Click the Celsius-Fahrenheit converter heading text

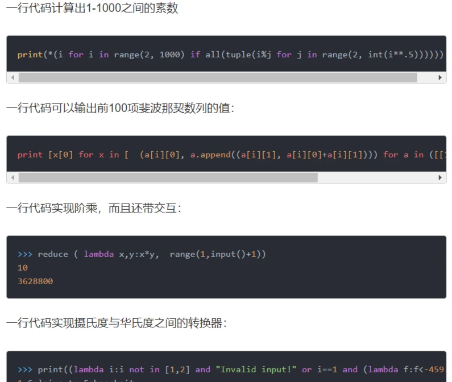click(x=117, y=323)
